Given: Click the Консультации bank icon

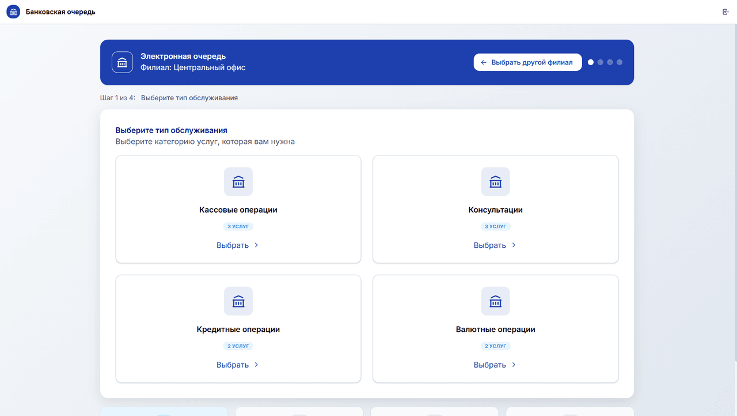Looking at the screenshot, I should 496,181.
